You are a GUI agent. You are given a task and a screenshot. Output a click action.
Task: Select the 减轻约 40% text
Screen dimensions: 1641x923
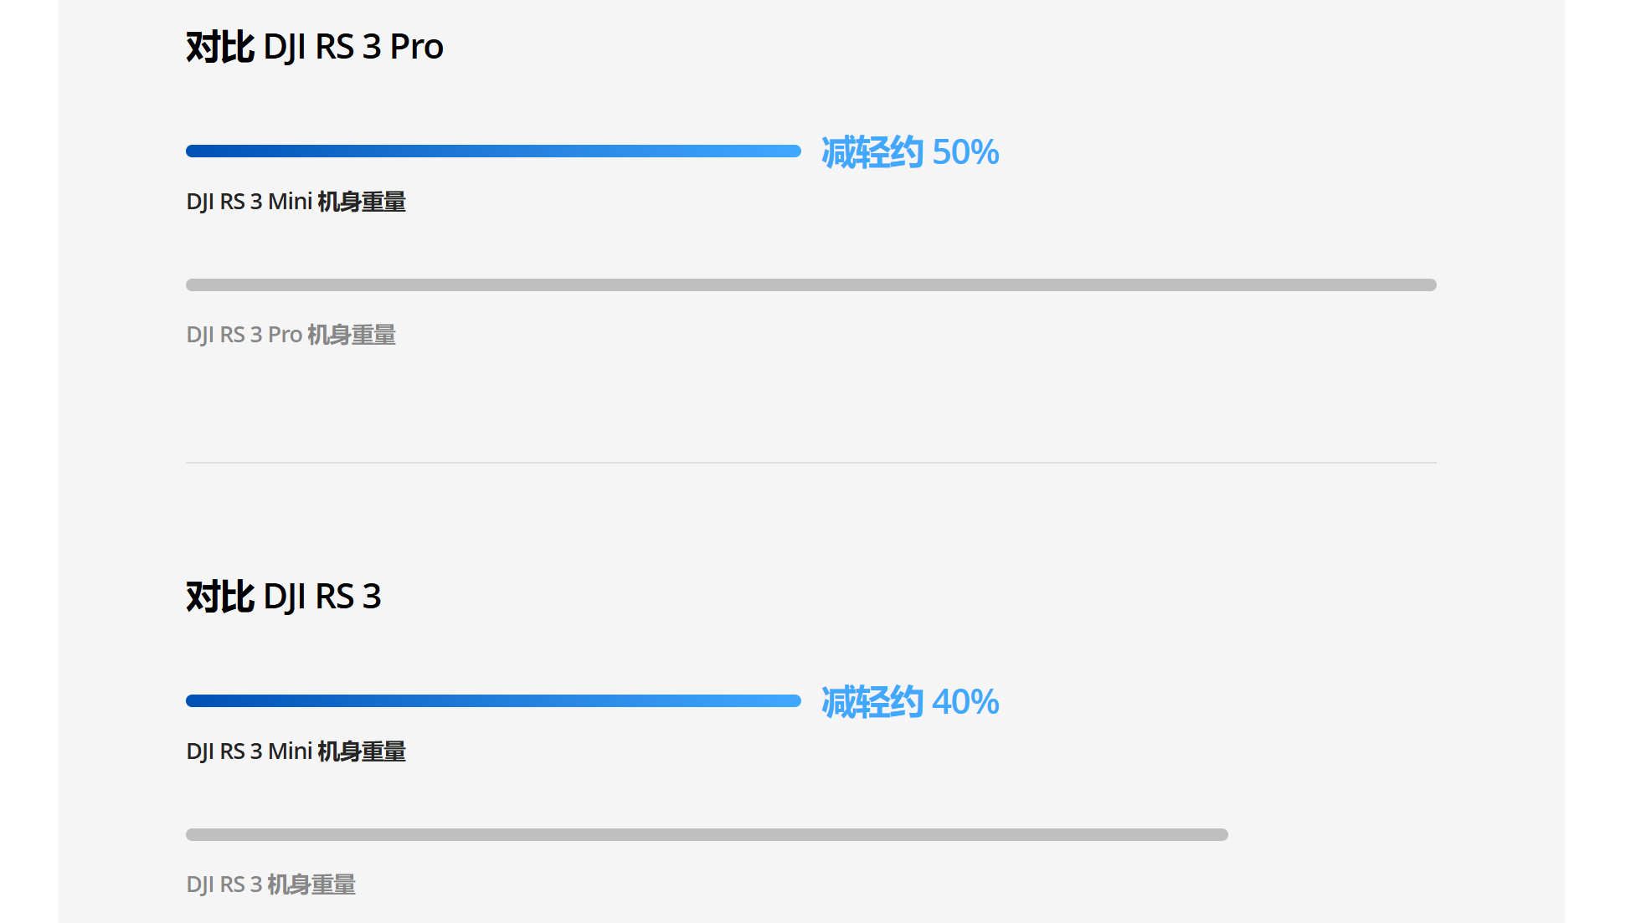[910, 702]
